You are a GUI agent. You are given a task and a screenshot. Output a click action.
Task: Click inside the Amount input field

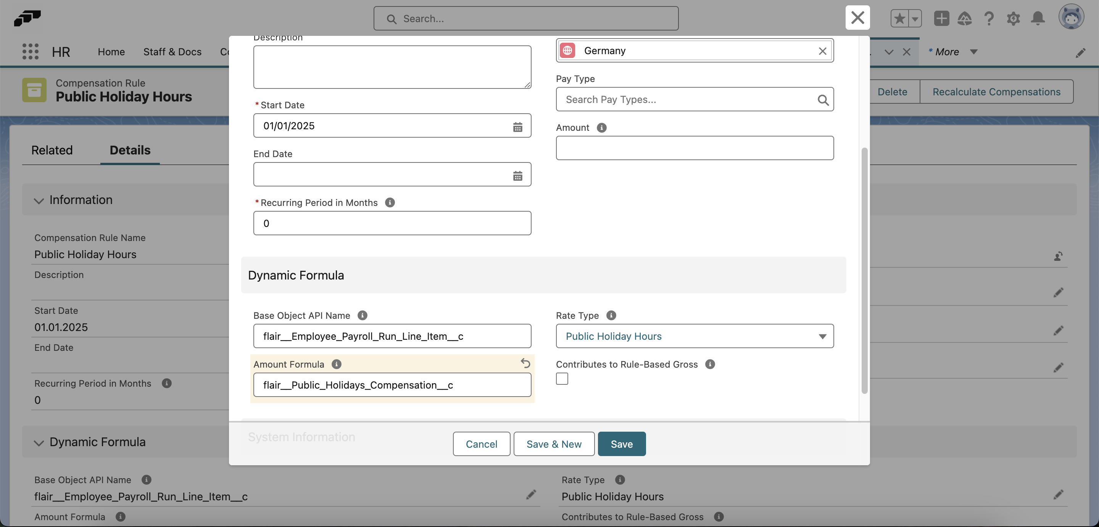tap(695, 148)
